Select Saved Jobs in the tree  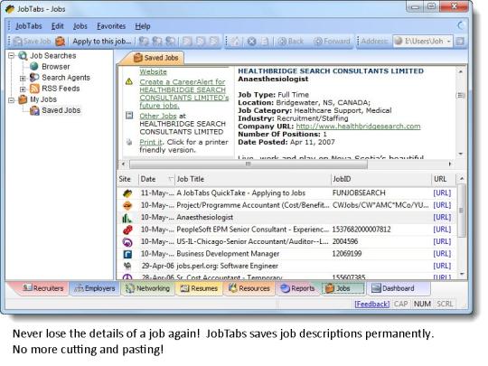61,110
